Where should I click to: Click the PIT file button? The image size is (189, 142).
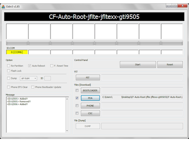[88, 78]
